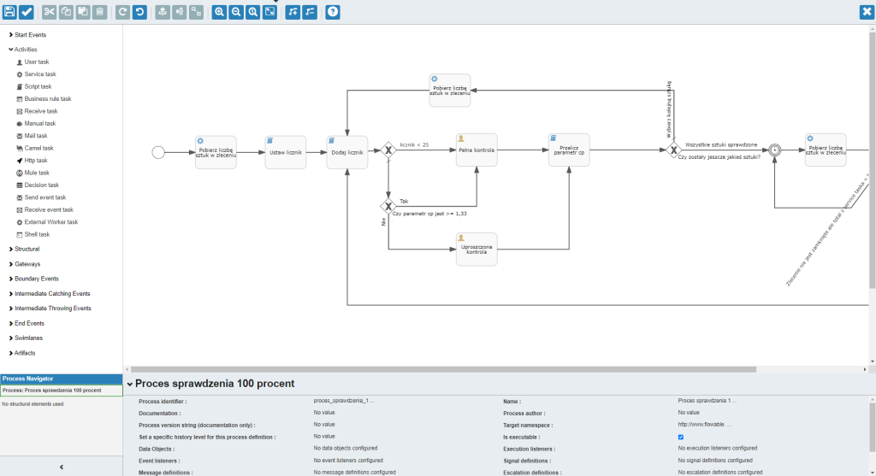Viewport: 876px width, 476px height.
Task: Zoom out with the magnifier minus icon
Action: click(236, 12)
